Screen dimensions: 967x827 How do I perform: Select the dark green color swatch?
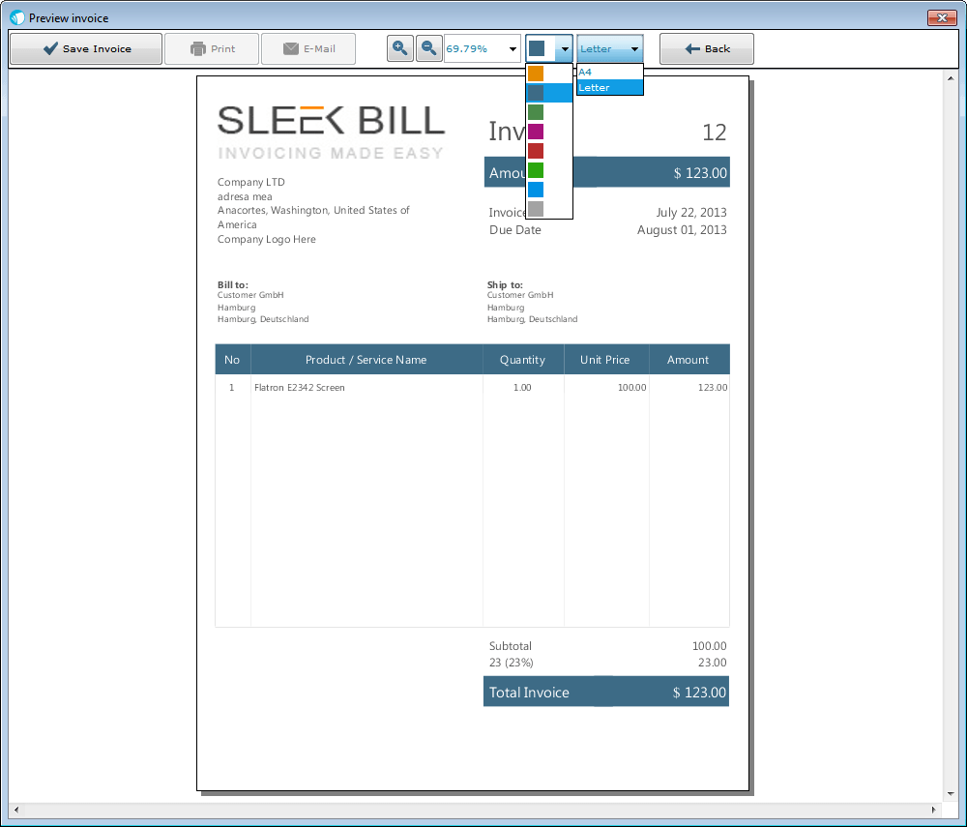[x=536, y=112]
